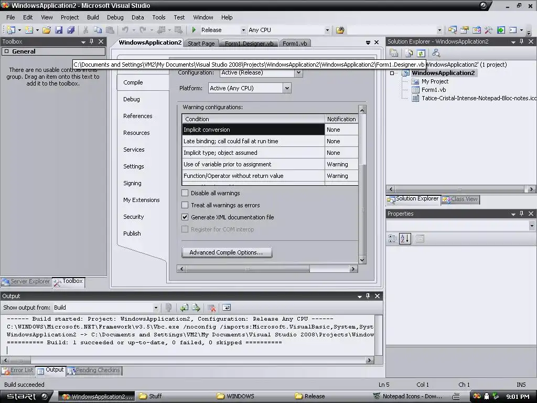This screenshot has width=537, height=403.
Task: Click the Undo arrow icon
Action: 125,30
